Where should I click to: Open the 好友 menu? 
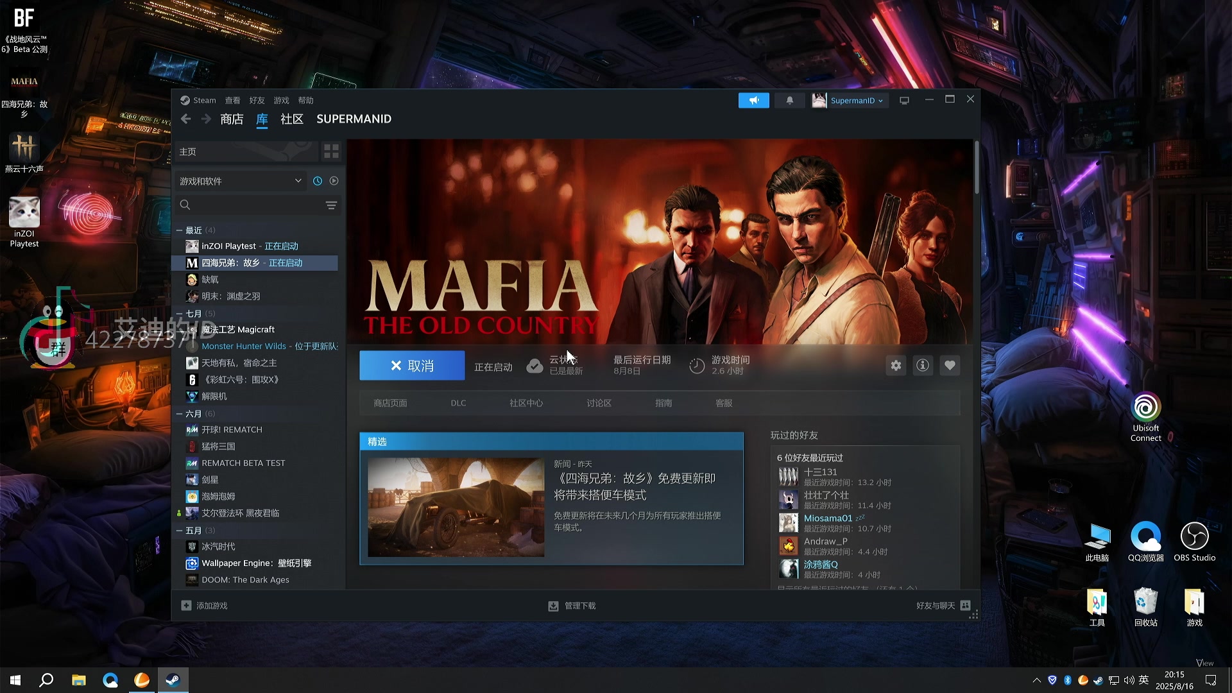point(257,100)
